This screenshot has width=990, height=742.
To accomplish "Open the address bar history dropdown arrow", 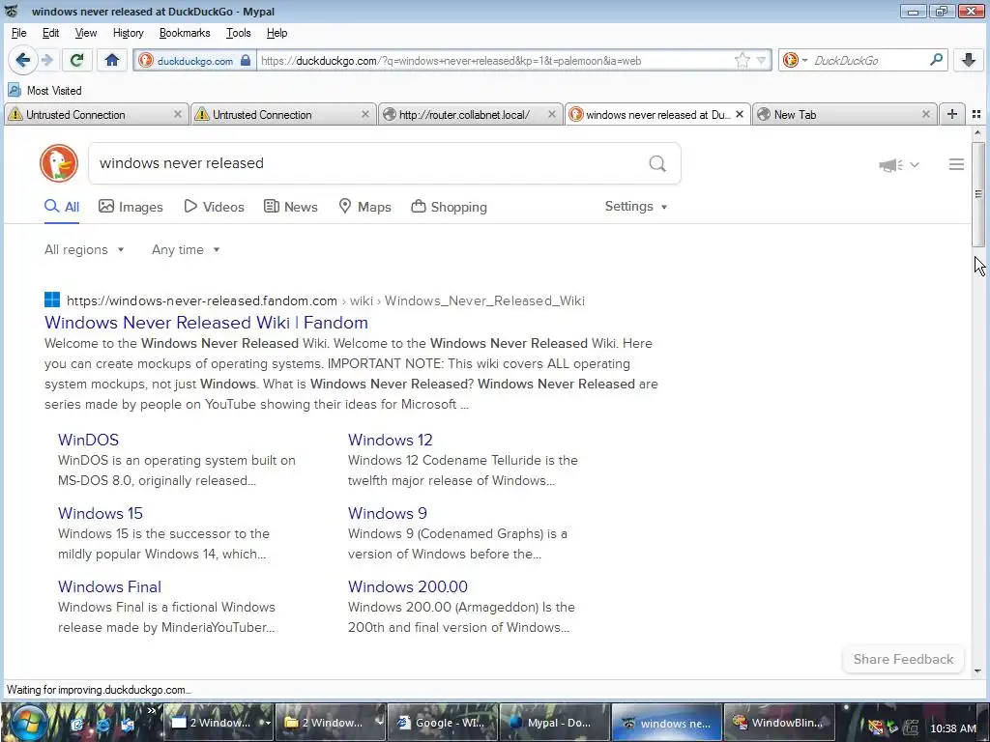I will [x=762, y=61].
